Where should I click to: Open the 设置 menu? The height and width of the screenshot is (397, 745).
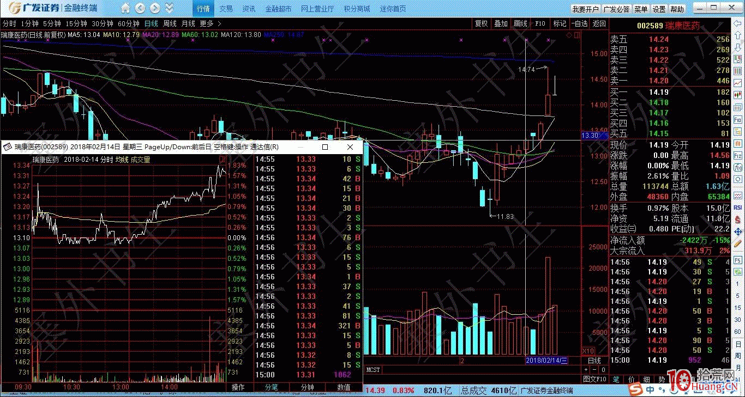(659, 9)
